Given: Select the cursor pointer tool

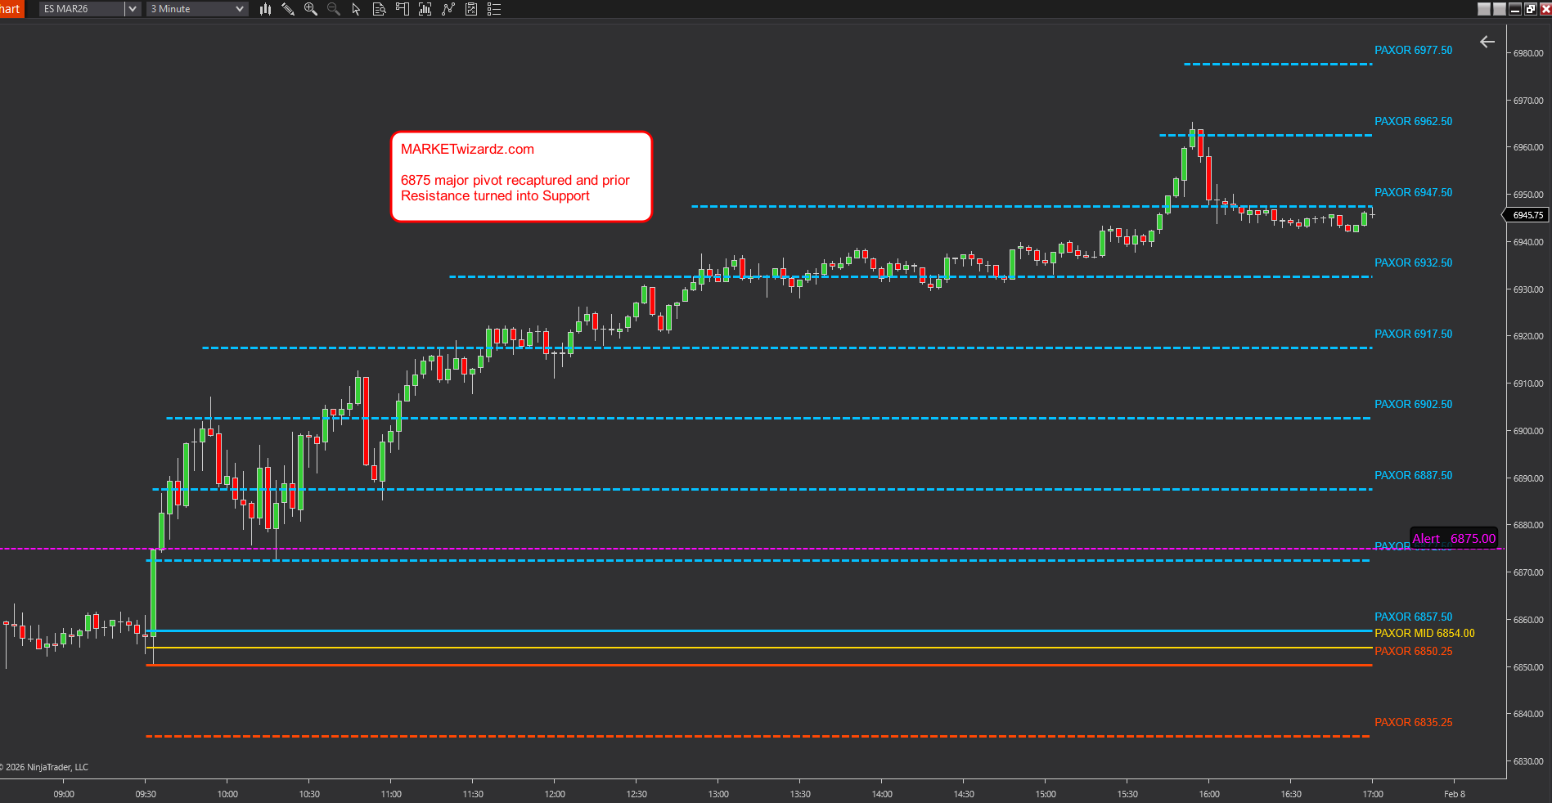Looking at the screenshot, I should click(356, 9).
